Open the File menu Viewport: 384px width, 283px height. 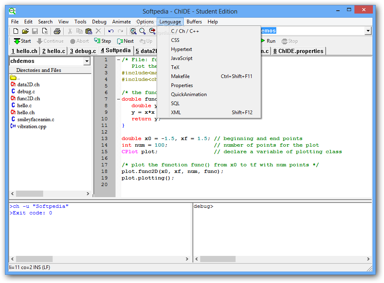tap(15, 22)
